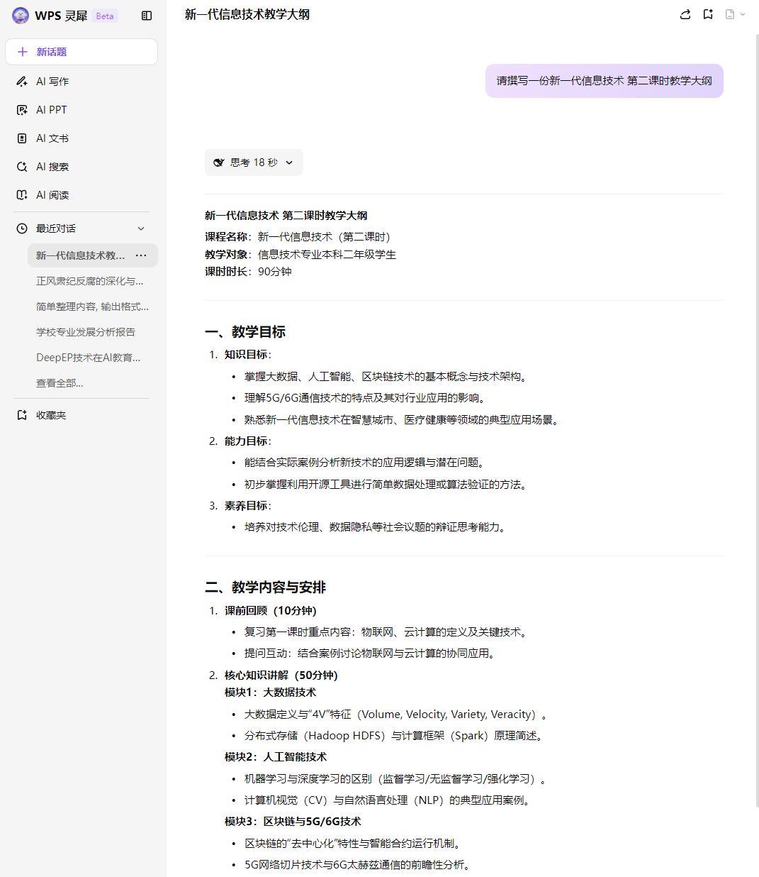The width and height of the screenshot is (759, 877).
Task: Open the 学校专业发展分析报告 conversation
Action: (x=86, y=332)
